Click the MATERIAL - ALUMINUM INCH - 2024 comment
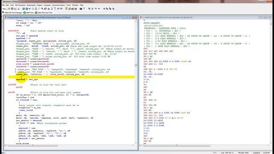The width and height of the screenshot is (274, 154). [164, 28]
